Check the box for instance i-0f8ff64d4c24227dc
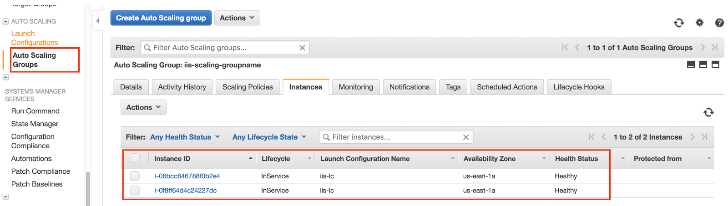728x206 pixels. click(x=135, y=191)
